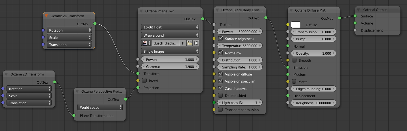Collapse the Octane Image Tex node

pyautogui.click(x=142, y=11)
